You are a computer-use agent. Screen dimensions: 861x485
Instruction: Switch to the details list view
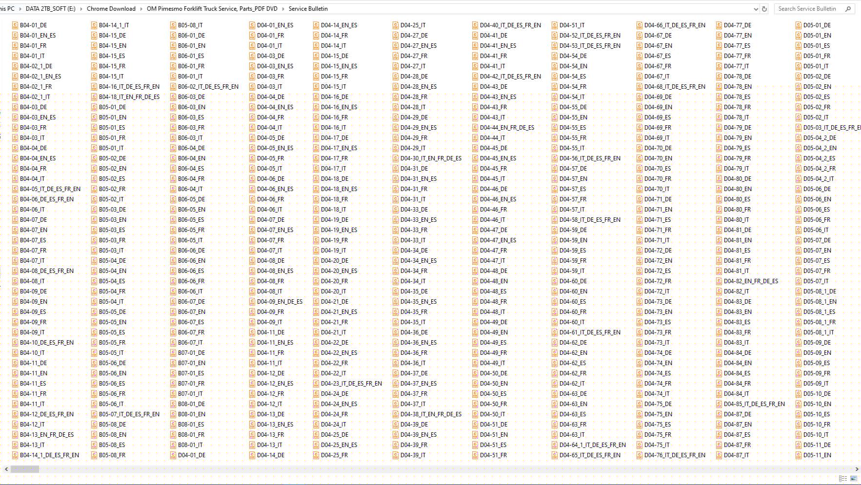pos(843,479)
